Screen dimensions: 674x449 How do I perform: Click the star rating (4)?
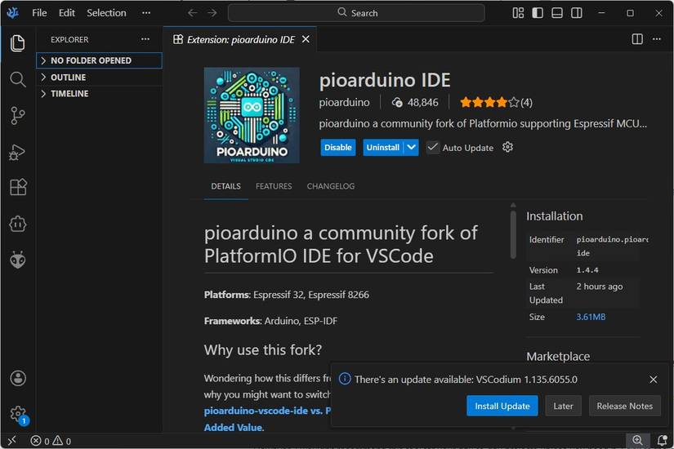(496, 102)
